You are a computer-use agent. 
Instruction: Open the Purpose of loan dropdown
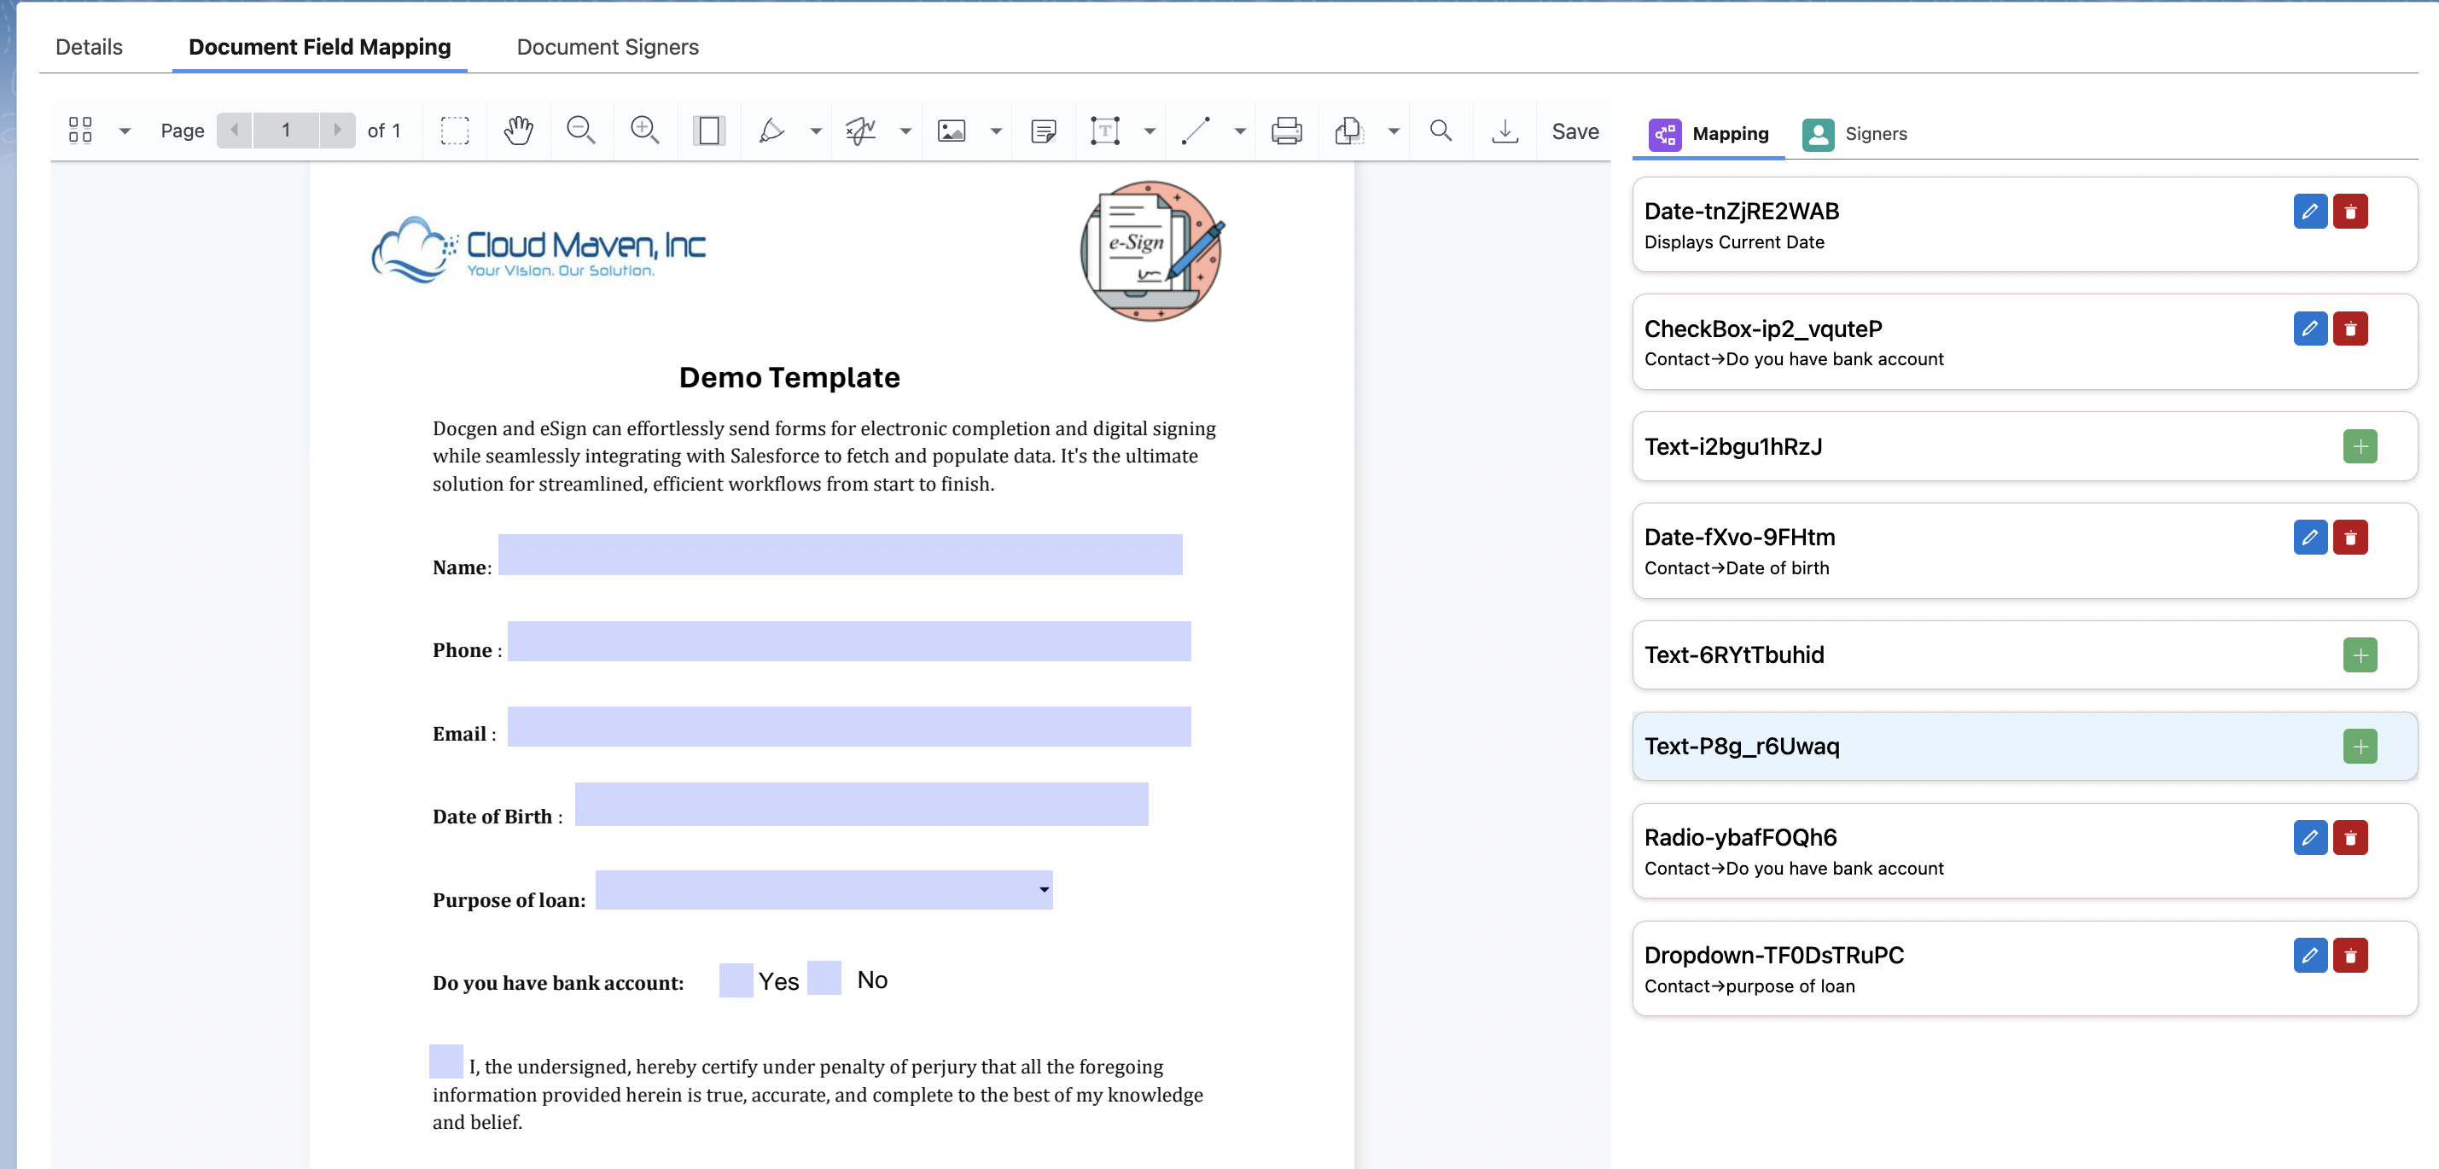click(824, 890)
